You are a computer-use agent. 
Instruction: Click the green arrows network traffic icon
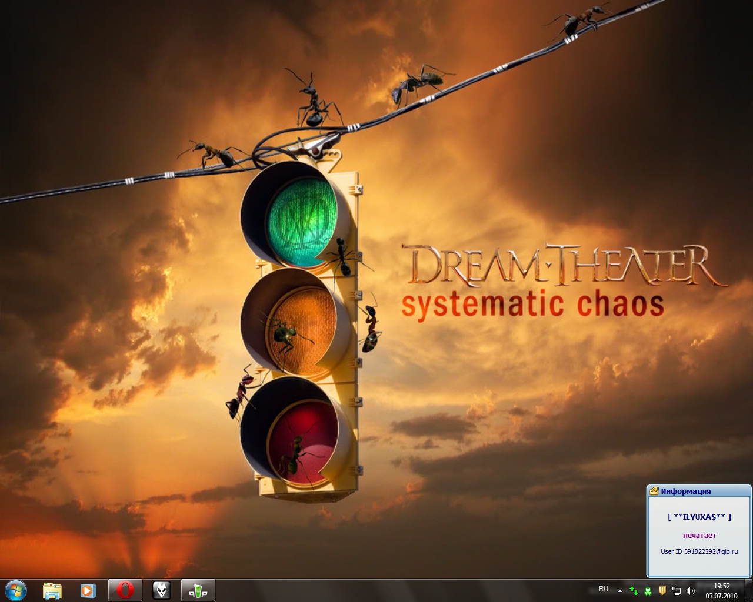[x=634, y=590]
